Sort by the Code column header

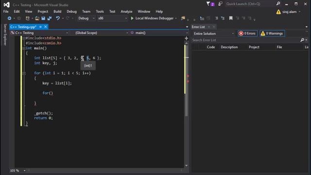click(210, 47)
